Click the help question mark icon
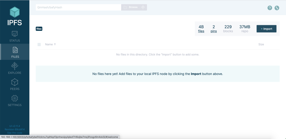The image size is (286, 139). pyautogui.click(x=270, y=8)
